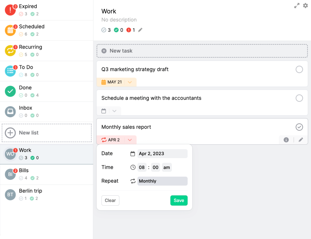Mark Q3 marketing strategy draft complete
The image size is (311, 239).
click(299, 69)
